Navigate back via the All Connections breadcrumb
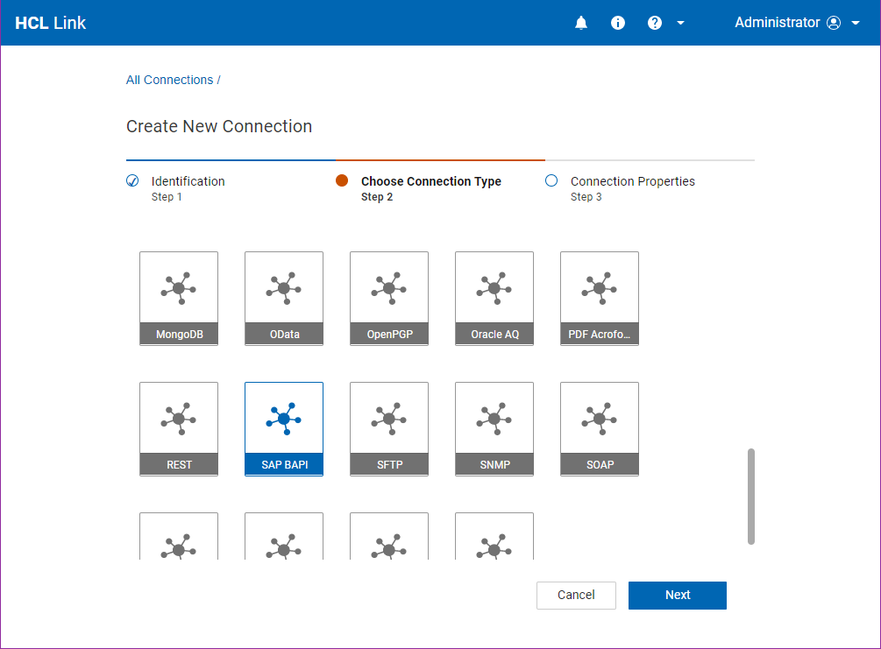 coord(169,80)
